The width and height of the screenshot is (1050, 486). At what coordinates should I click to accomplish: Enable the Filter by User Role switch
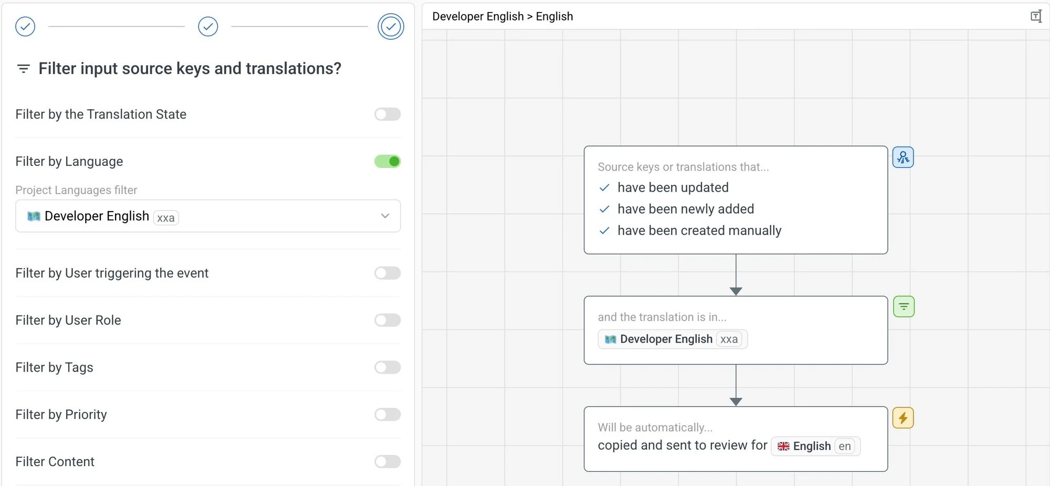click(387, 320)
